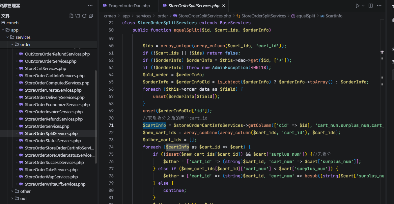
Task: Open run options dropdown arrow
Action: coord(363,6)
